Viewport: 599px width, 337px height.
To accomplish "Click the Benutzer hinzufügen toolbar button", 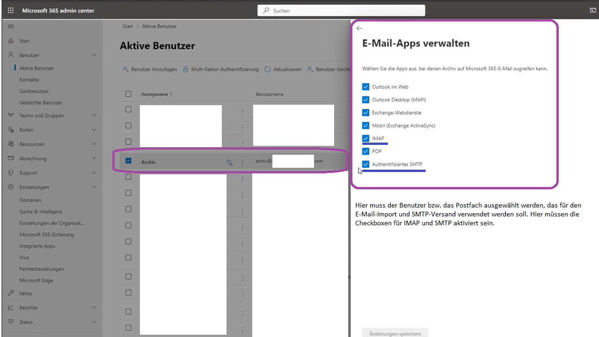I will tap(150, 69).
